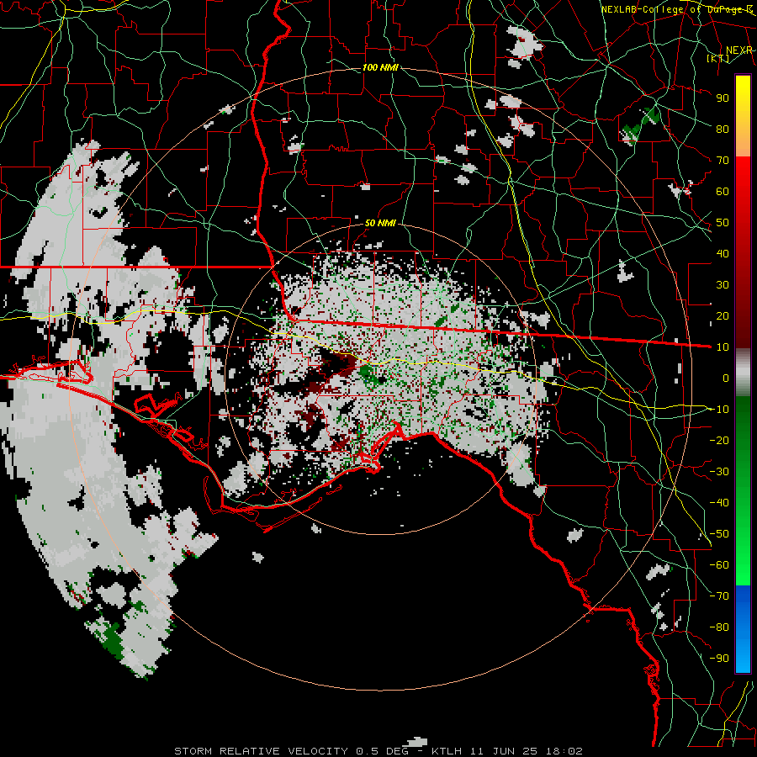
Task: Select the -30 colorbar value
Action: 719,472
